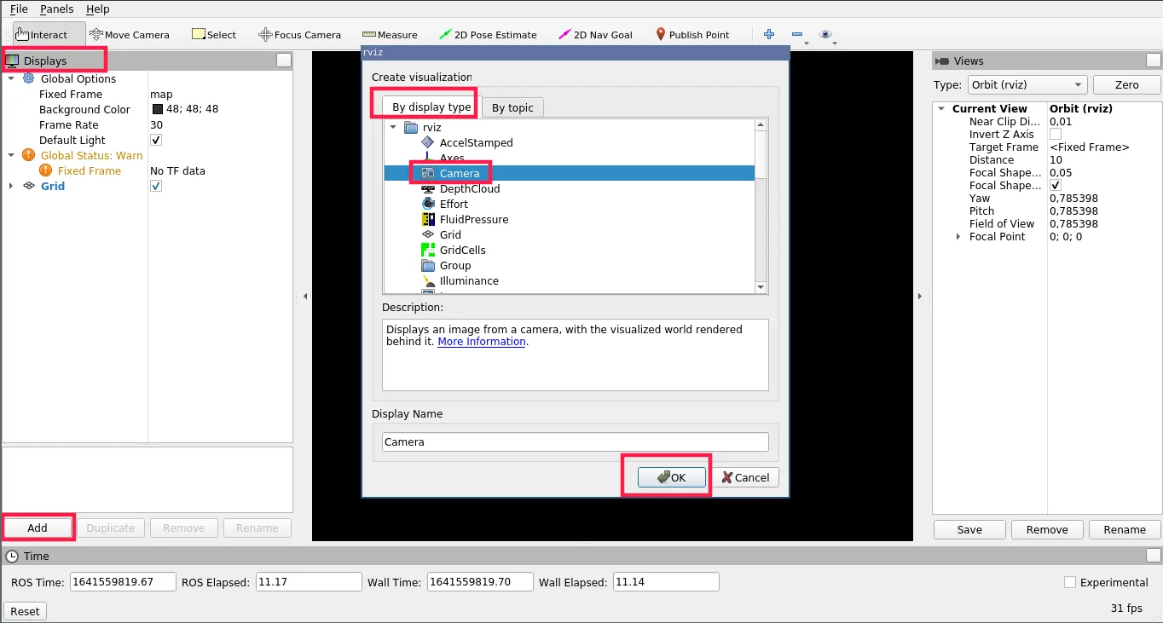
Task: Activate the Focus Camera tool
Action: pos(299,35)
